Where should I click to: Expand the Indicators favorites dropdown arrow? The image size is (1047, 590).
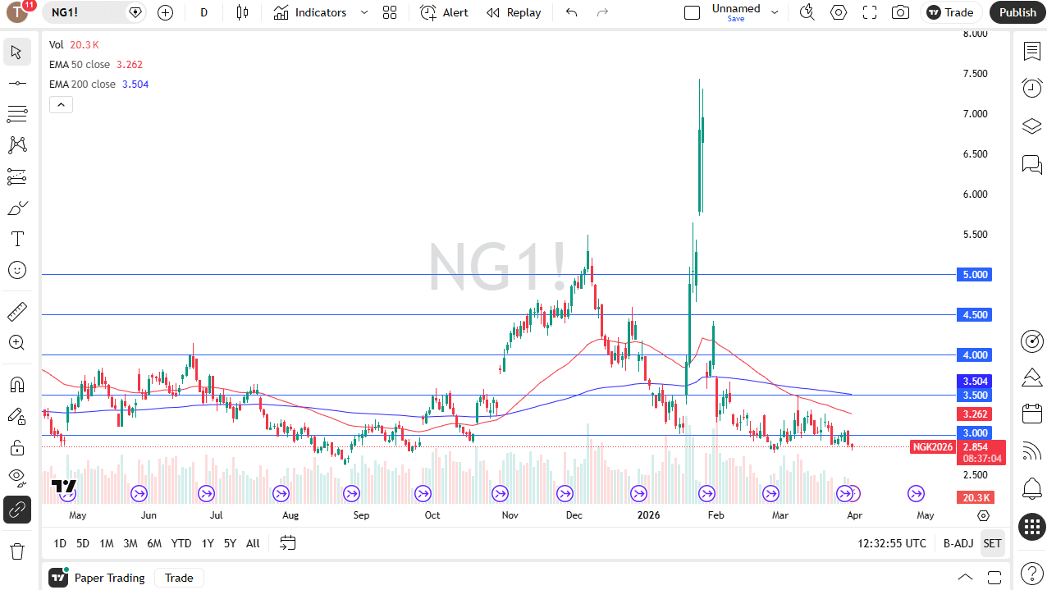(x=364, y=12)
